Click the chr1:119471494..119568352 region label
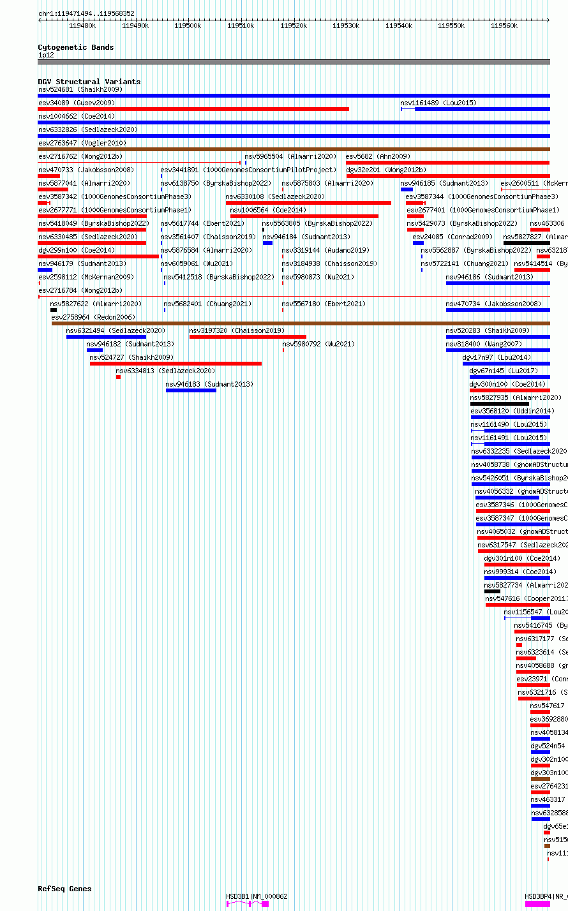Viewport: 568px width, 911px height. pos(86,13)
